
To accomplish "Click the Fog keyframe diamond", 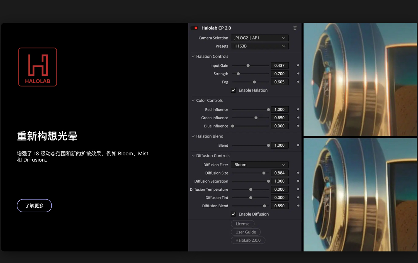I will point(298,82).
